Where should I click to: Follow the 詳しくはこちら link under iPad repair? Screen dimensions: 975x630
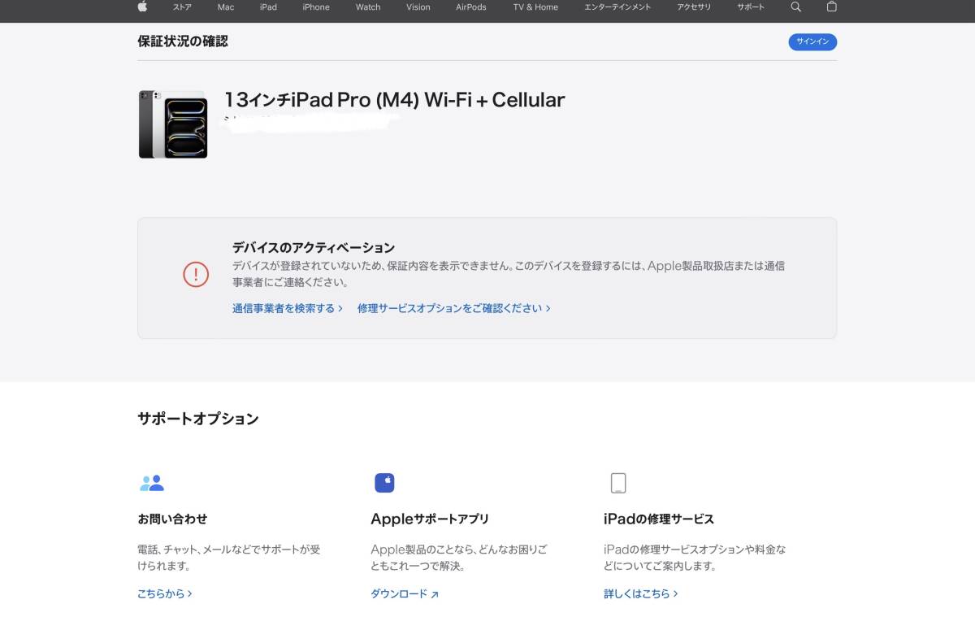(641, 594)
